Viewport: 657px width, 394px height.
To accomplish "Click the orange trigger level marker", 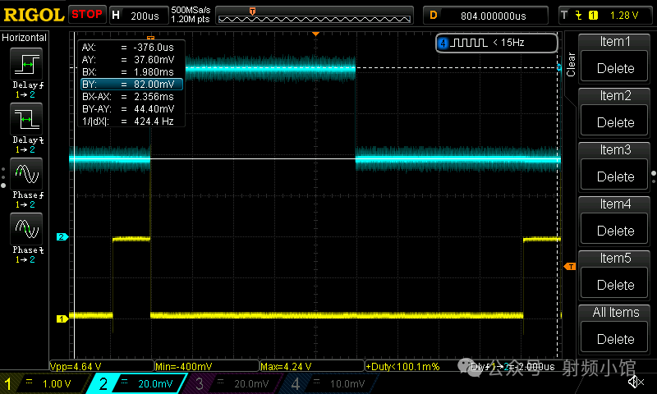I will pos(569,267).
